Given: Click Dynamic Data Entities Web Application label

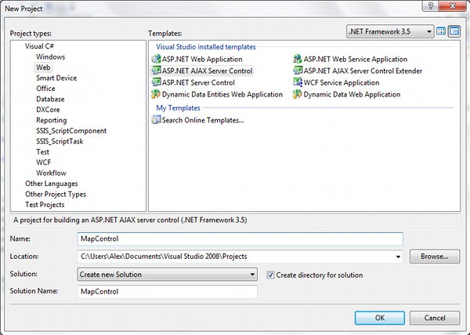Looking at the screenshot, I should [x=222, y=95].
